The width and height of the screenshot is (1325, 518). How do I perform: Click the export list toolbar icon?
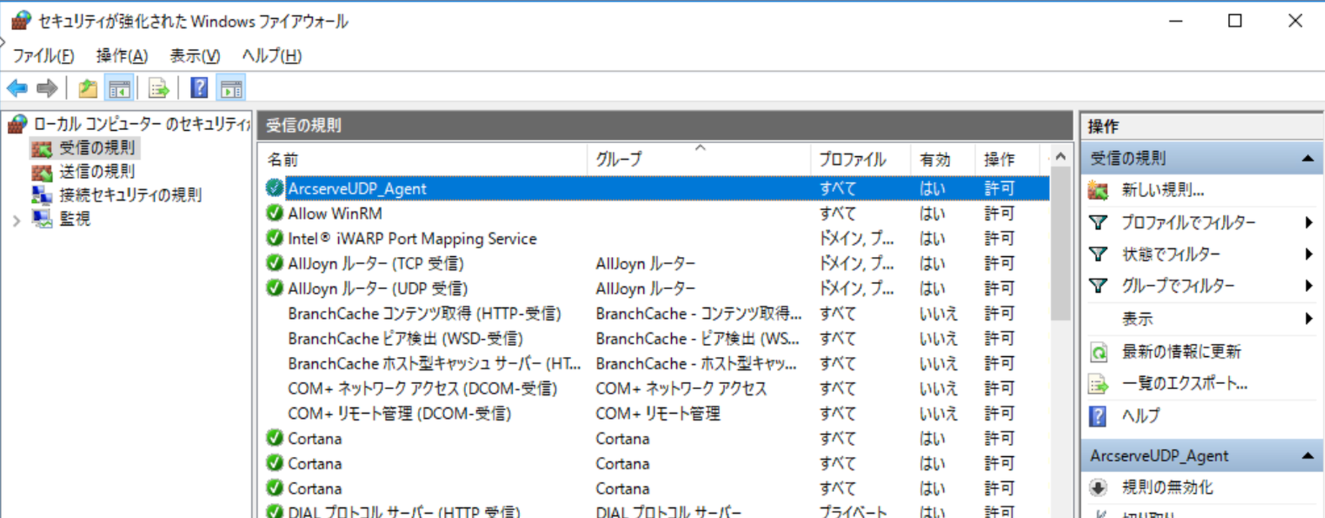158,88
